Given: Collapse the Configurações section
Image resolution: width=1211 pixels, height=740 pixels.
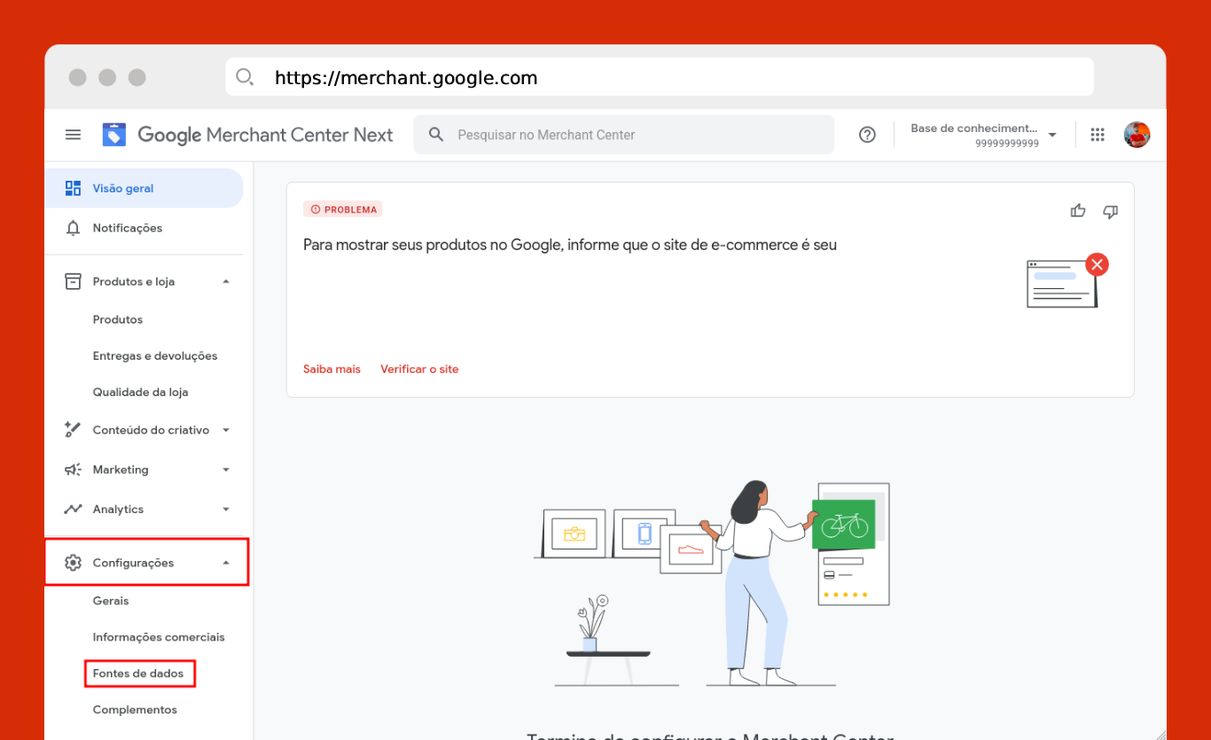Looking at the screenshot, I should [225, 563].
